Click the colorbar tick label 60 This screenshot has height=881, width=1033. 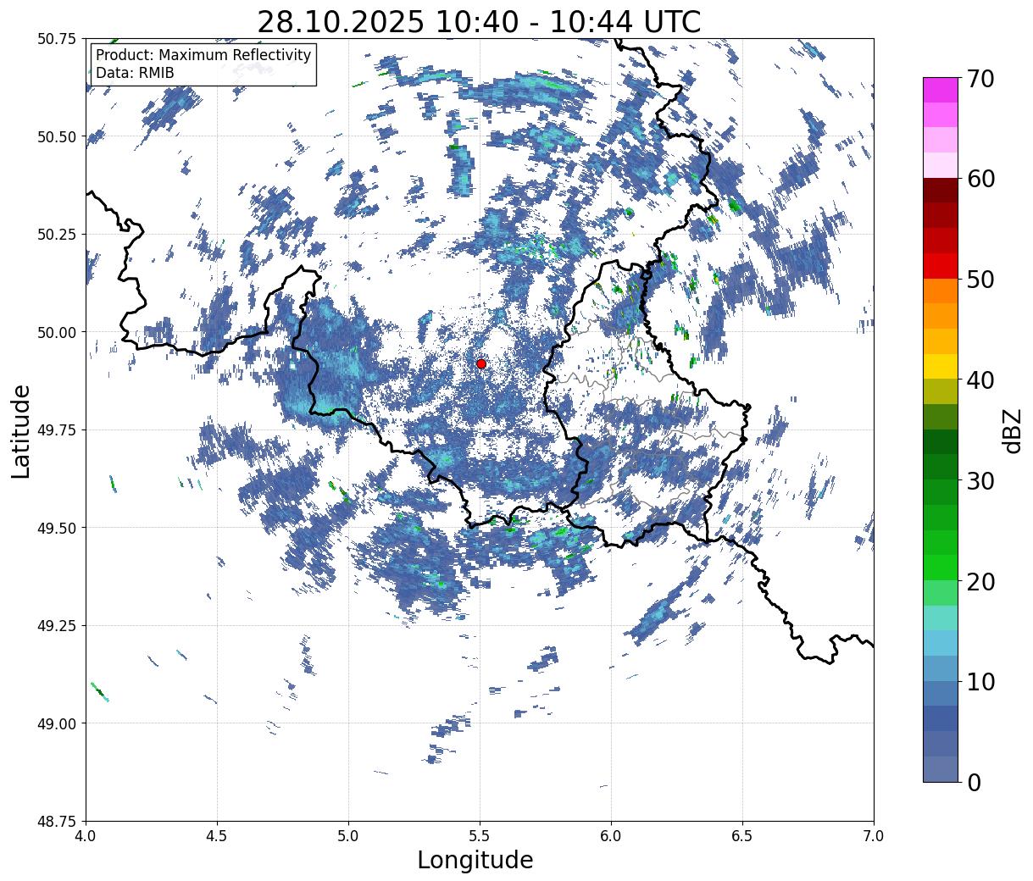[x=980, y=179]
